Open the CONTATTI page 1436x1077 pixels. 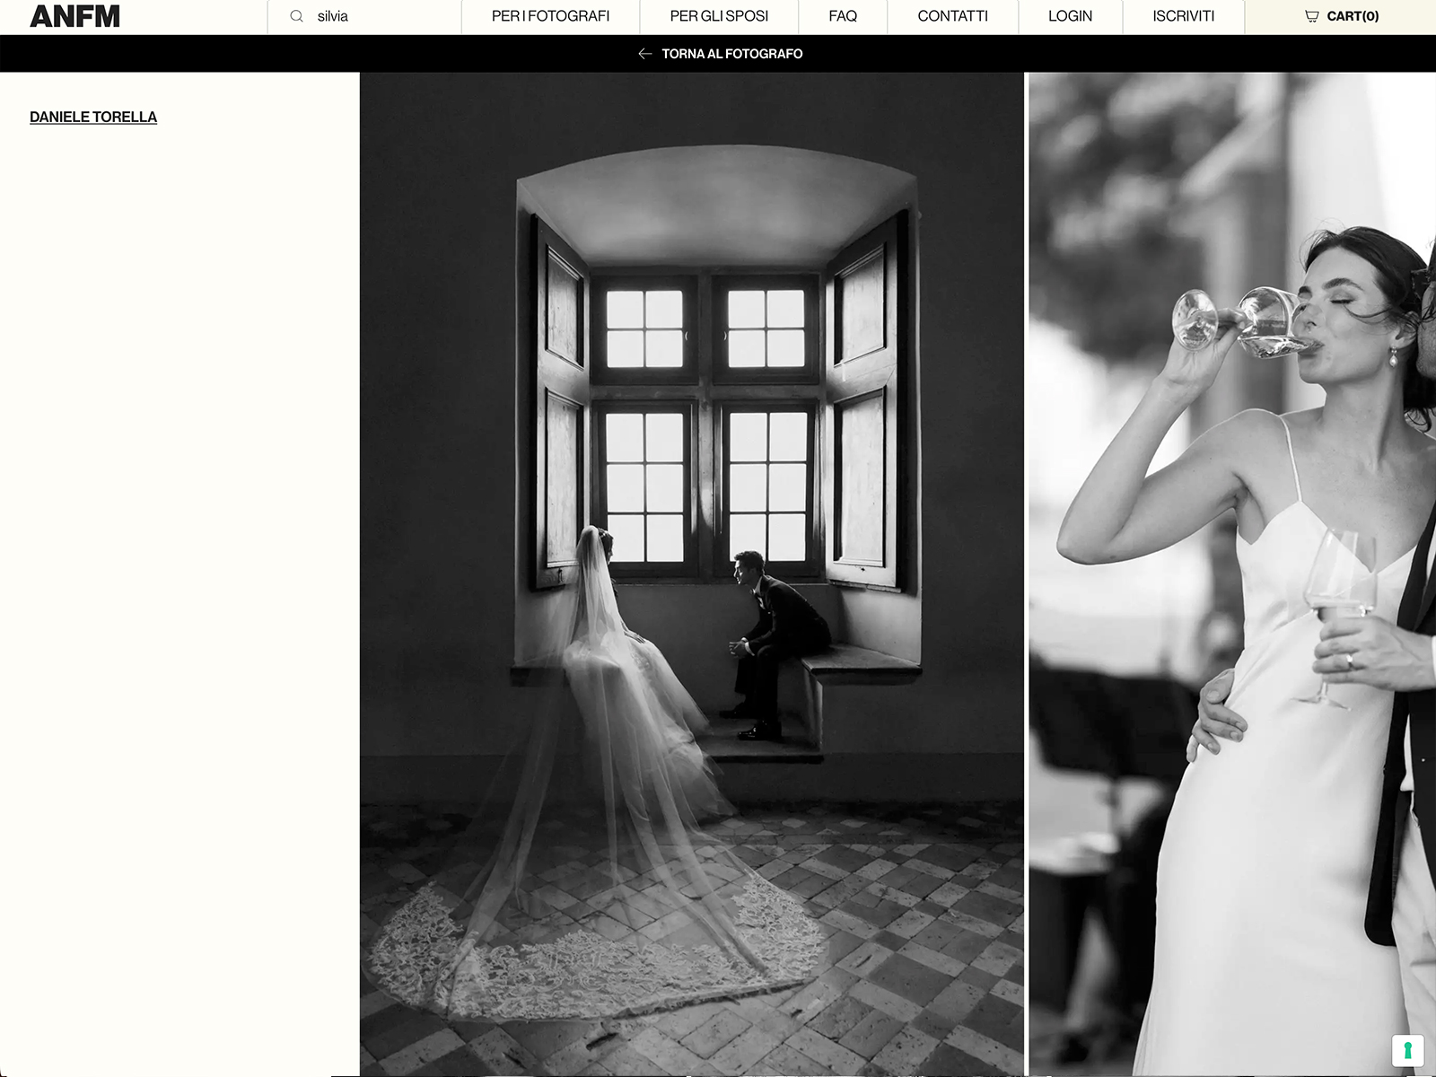952,16
